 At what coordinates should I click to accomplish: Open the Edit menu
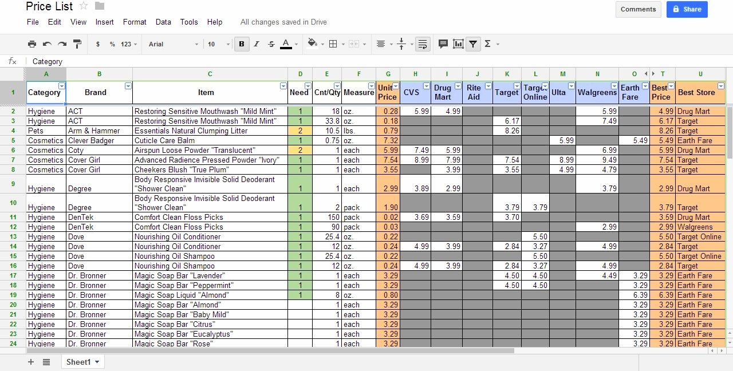[54, 22]
